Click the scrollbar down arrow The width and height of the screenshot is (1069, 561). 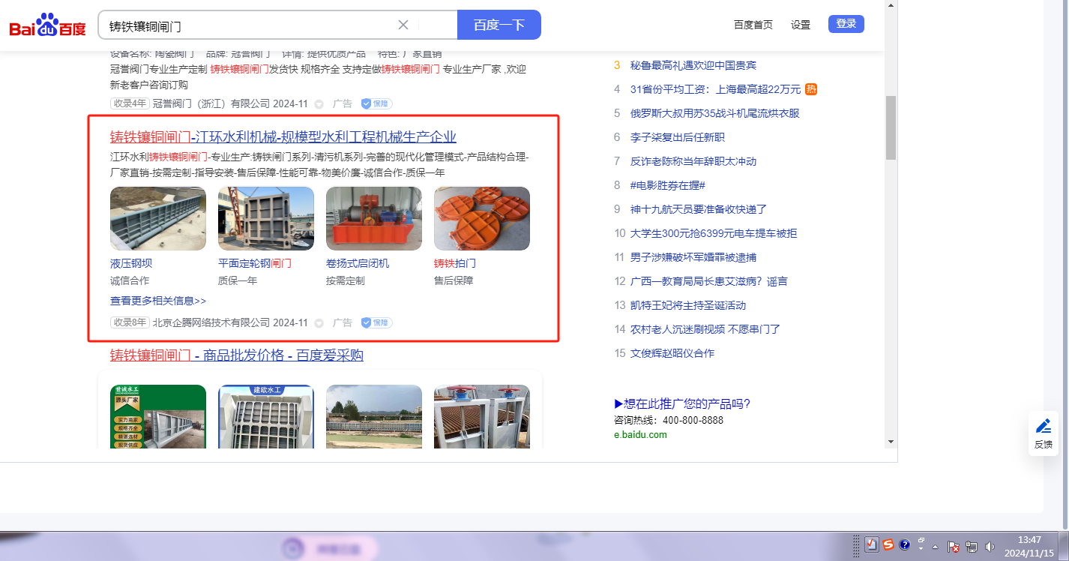click(x=891, y=441)
